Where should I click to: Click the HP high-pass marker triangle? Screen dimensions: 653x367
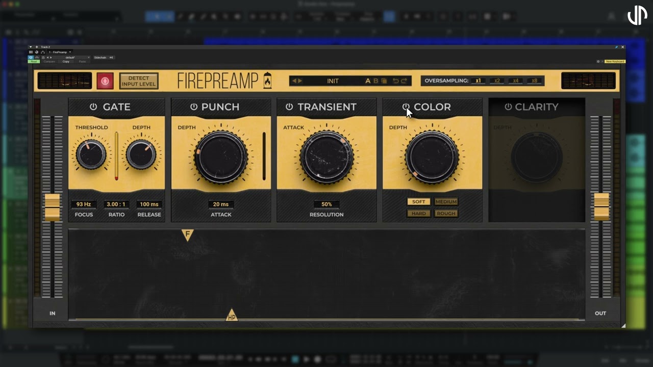(232, 316)
